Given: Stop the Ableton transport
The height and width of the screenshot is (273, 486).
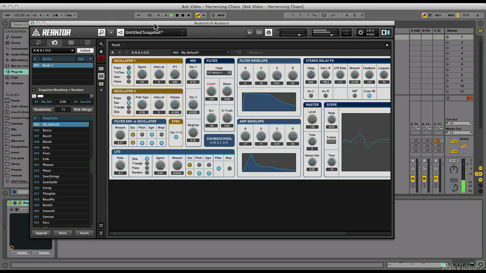Looking at the screenshot, I should coord(177,15).
